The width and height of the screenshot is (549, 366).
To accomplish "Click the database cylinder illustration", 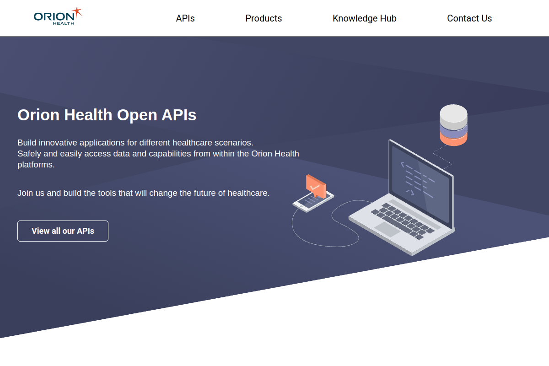I will point(453,125).
